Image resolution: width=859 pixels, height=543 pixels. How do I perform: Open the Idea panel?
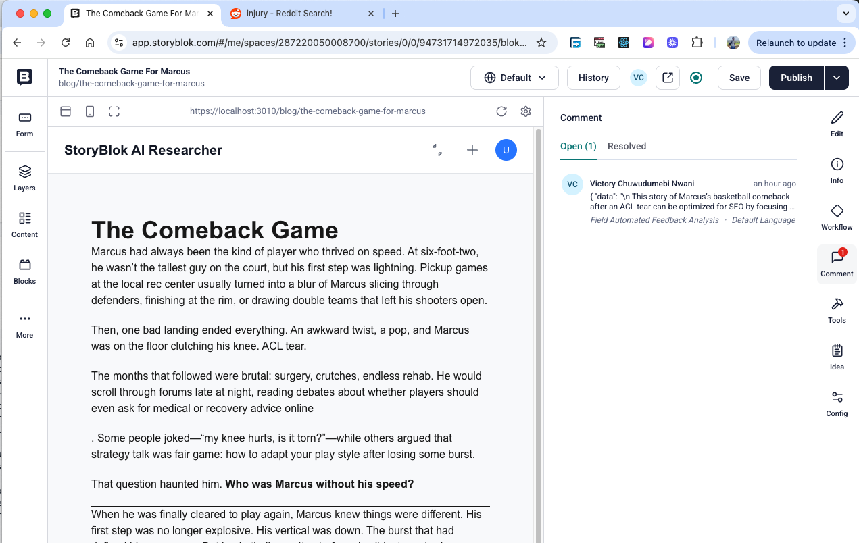point(837,357)
